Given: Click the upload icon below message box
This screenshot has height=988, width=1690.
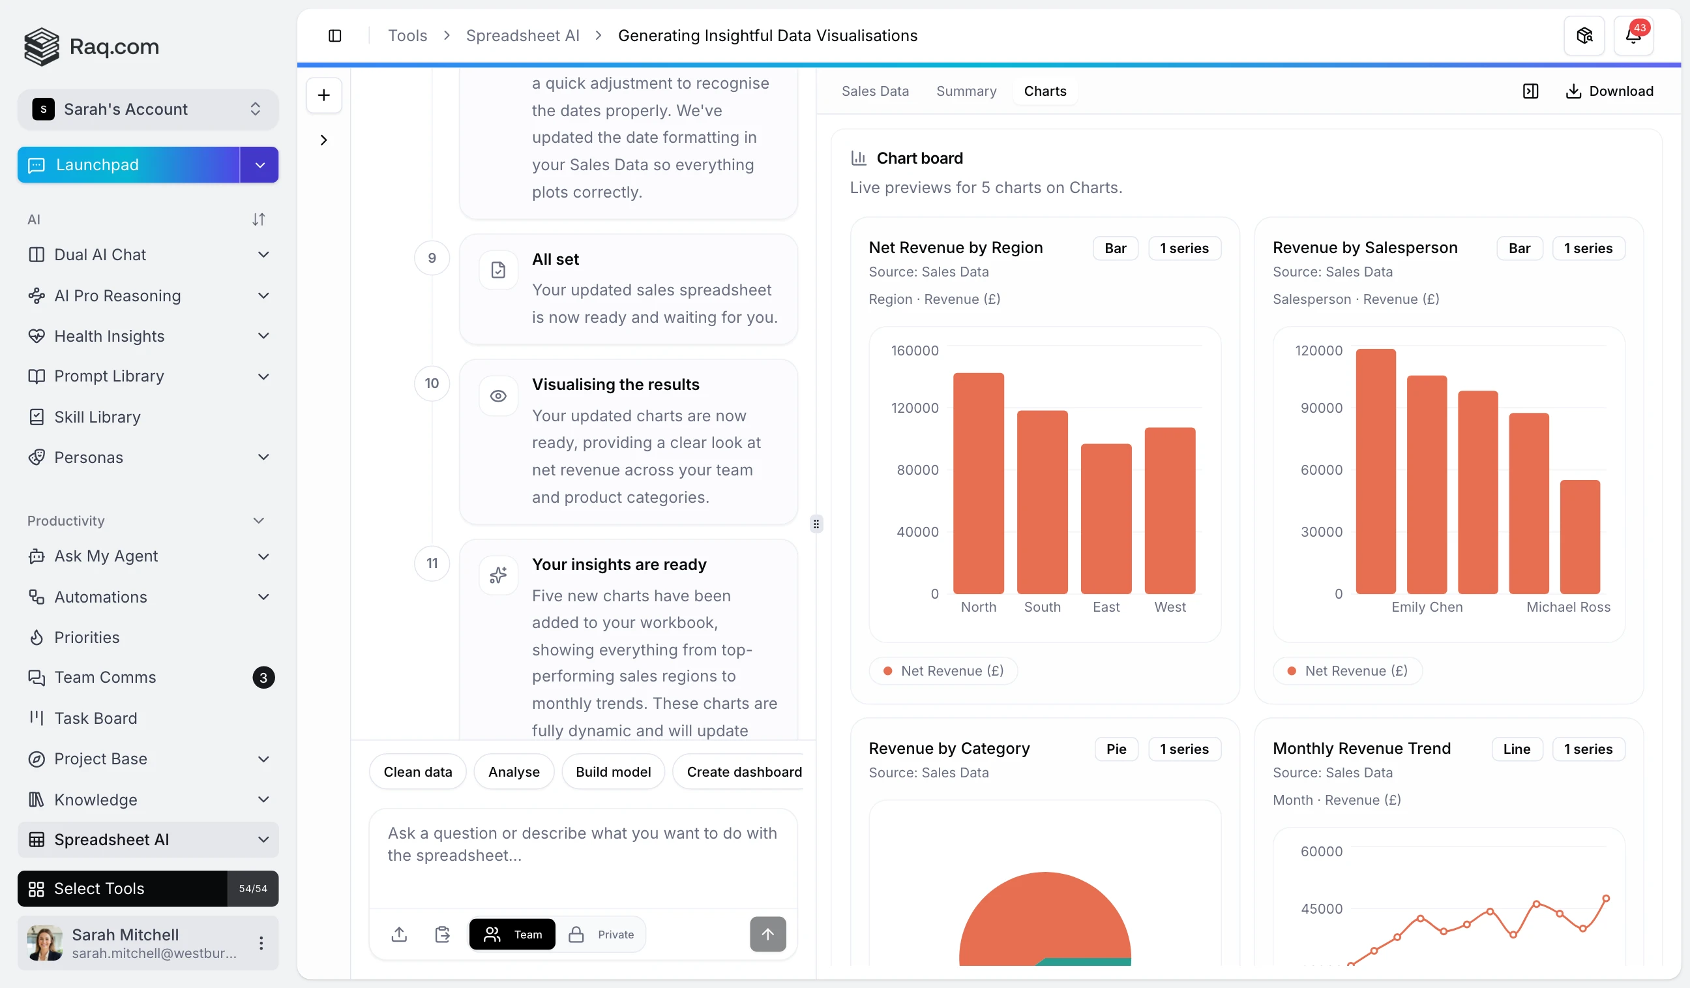Looking at the screenshot, I should (399, 934).
